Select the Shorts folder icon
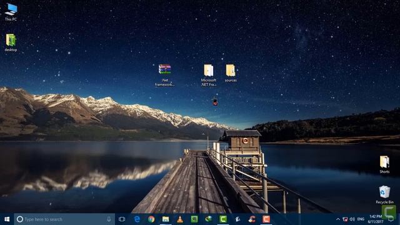 pos(384,164)
